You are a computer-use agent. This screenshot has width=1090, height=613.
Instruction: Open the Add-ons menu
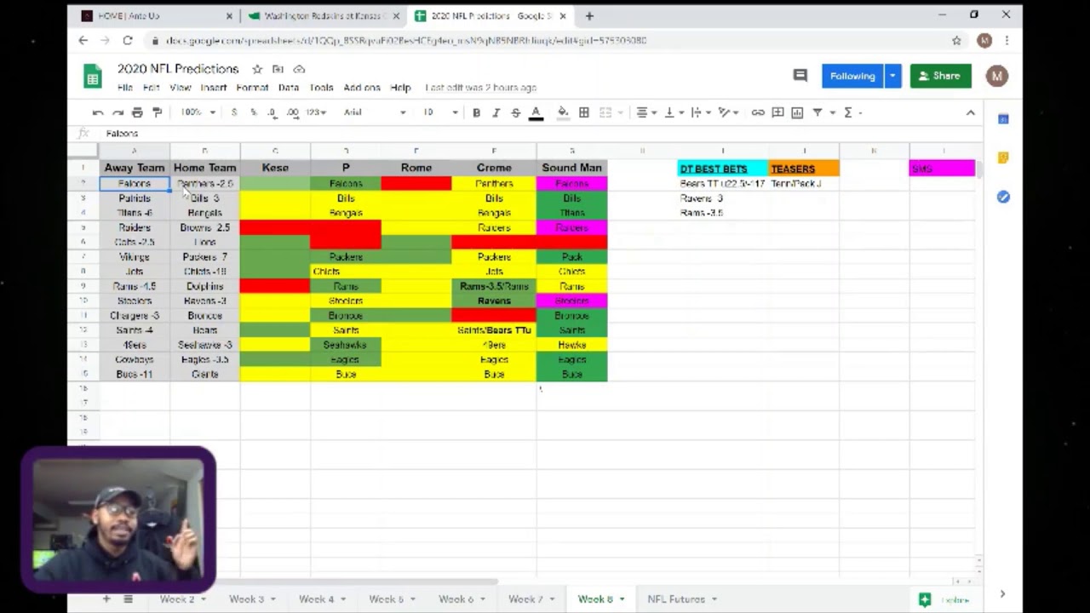[362, 88]
